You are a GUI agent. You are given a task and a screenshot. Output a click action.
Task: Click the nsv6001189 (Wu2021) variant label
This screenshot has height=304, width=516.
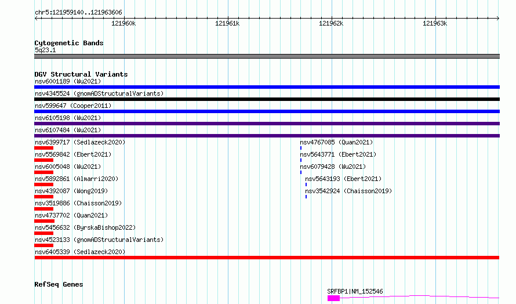coord(68,81)
